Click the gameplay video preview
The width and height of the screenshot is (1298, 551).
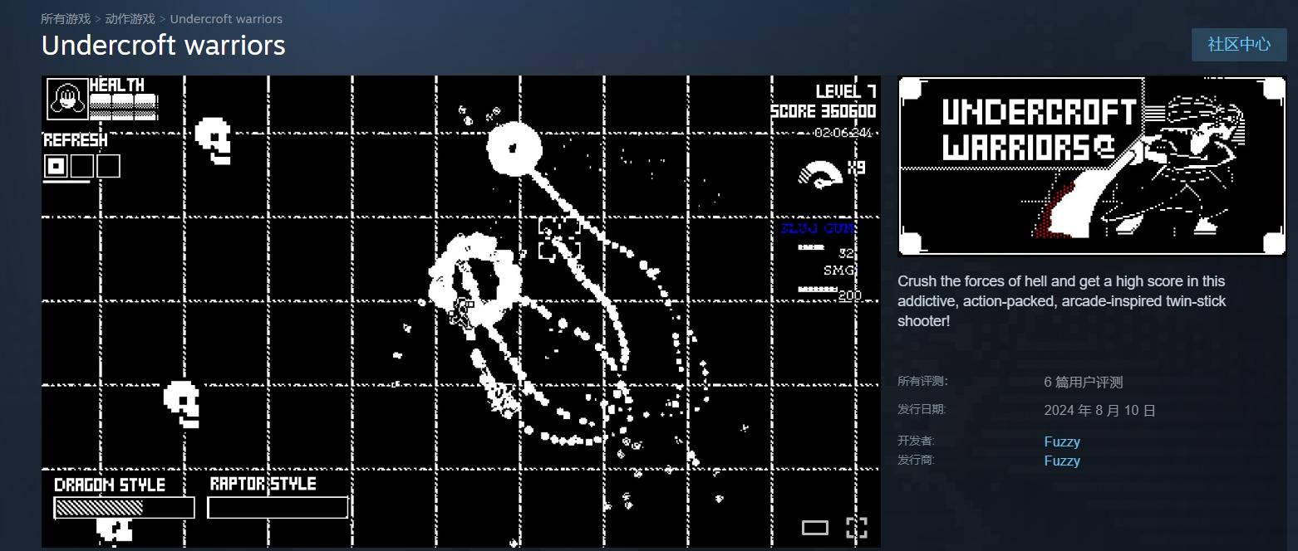(460, 312)
